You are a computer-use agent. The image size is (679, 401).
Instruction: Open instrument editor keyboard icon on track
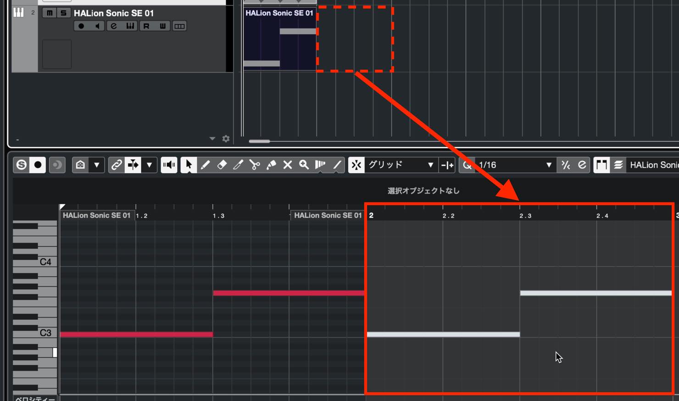(x=130, y=26)
